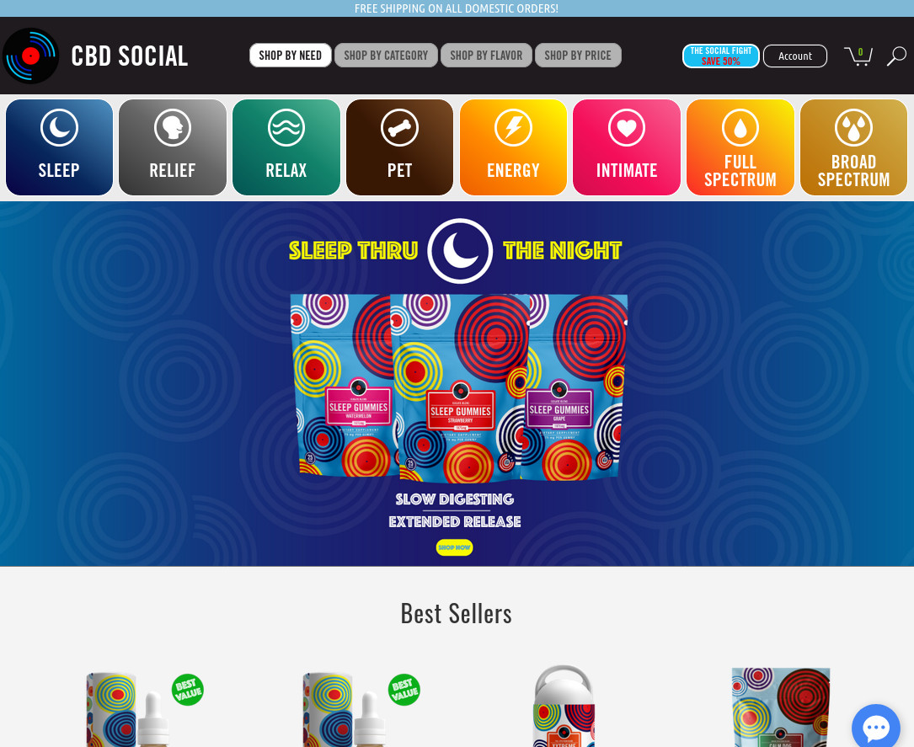The image size is (914, 747).
Task: Switch to Shop By Need tab
Action: pos(291,56)
